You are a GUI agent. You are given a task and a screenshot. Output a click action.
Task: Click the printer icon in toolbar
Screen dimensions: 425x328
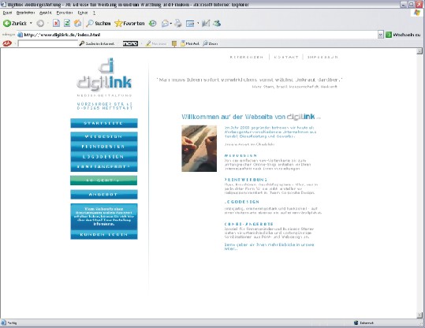click(x=178, y=24)
